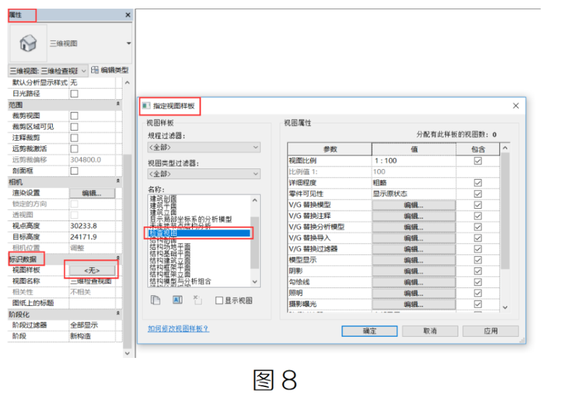Click the 取消 button
The height and width of the screenshot is (393, 564).
(x=430, y=331)
